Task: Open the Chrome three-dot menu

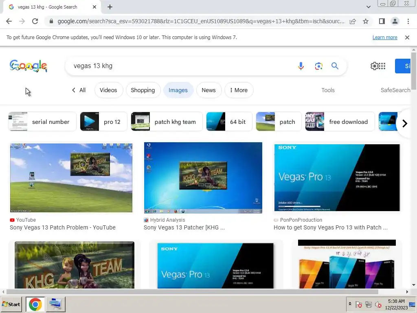Action: click(x=408, y=21)
